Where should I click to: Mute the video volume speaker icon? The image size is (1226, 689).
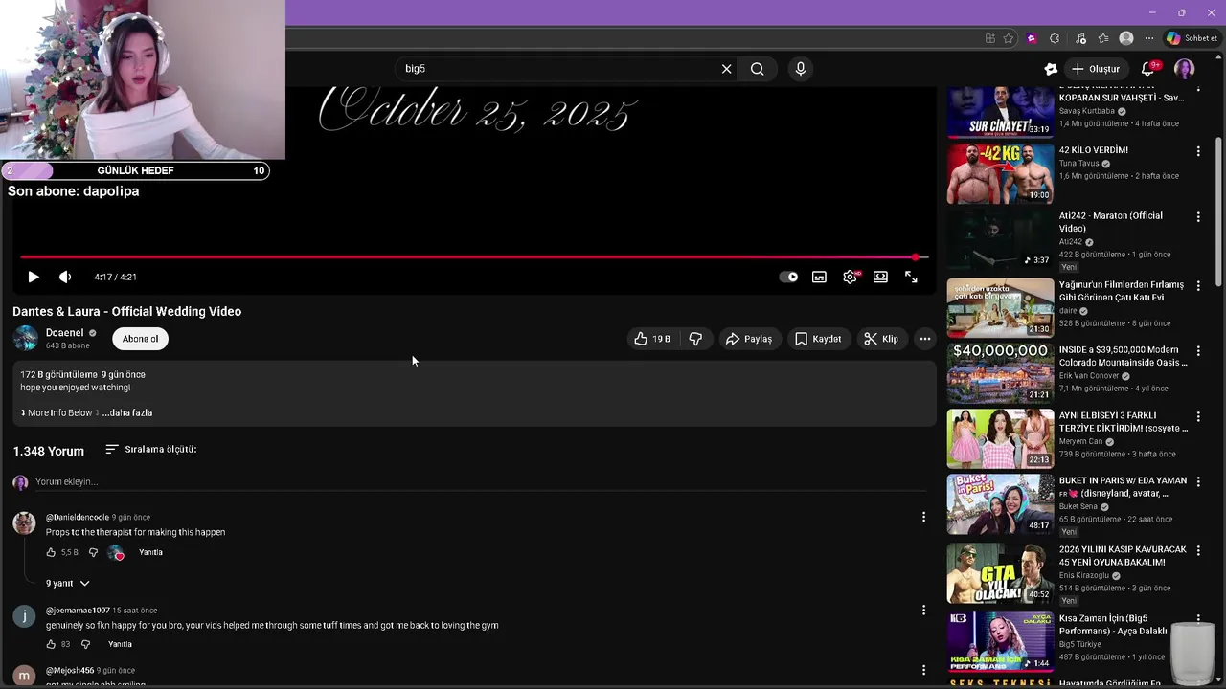coord(65,277)
